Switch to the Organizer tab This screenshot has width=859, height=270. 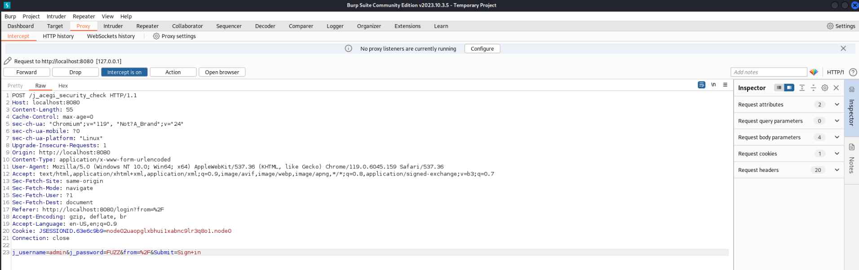click(369, 26)
